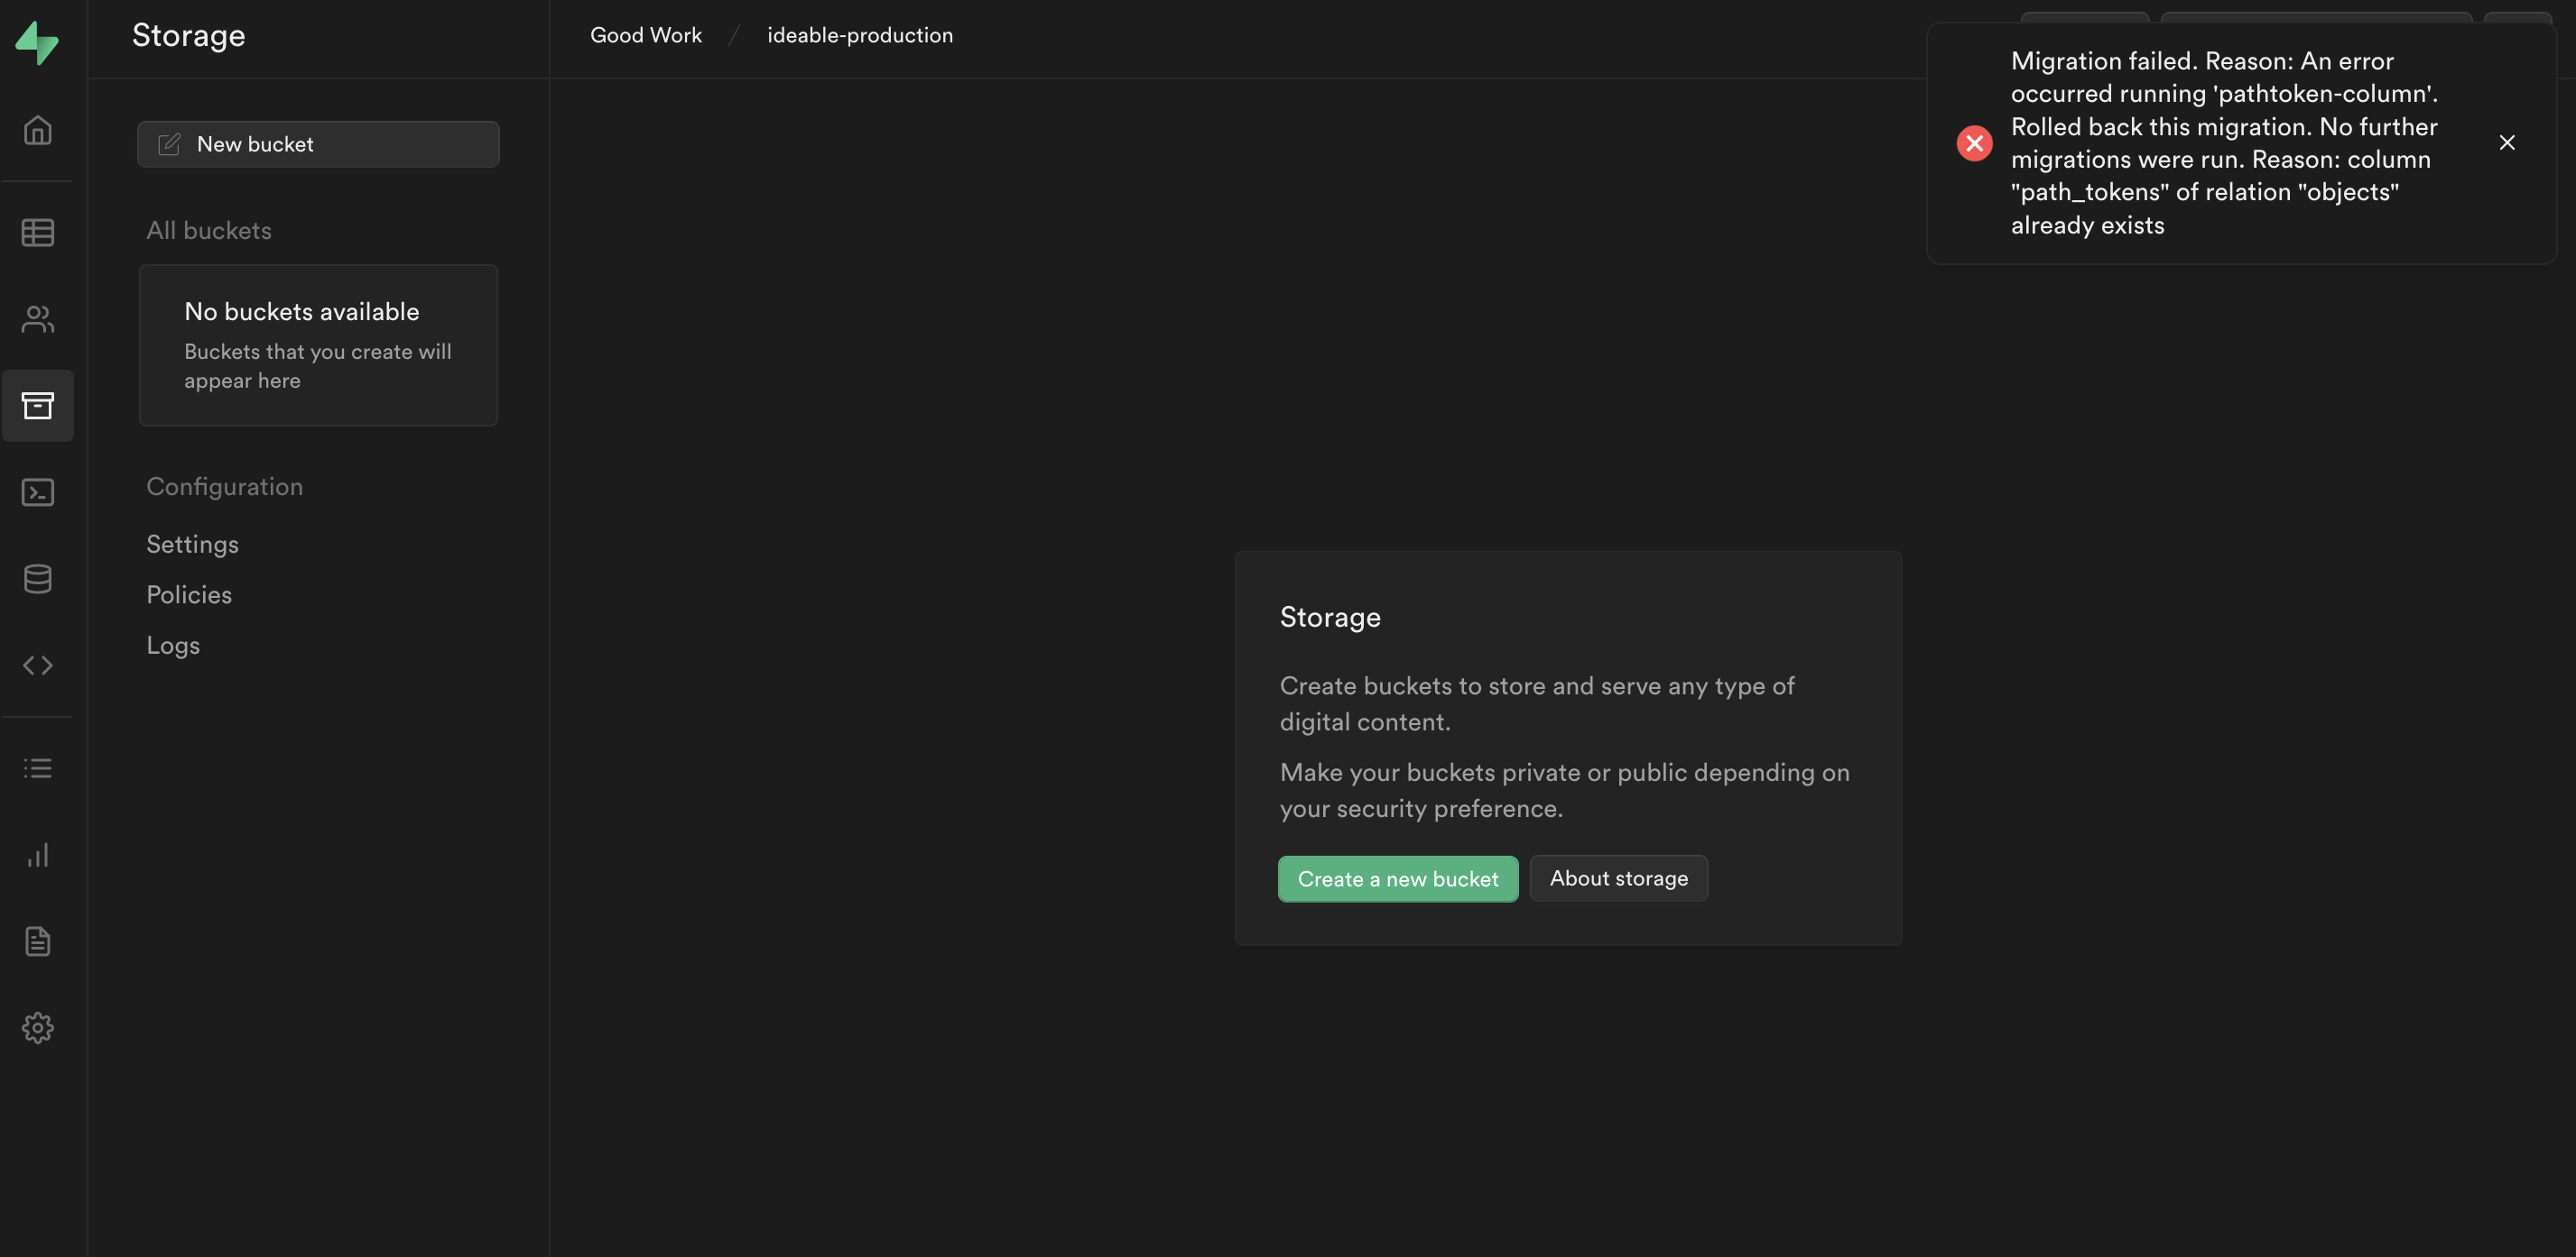Open the Good Work organization breadcrumb
The width and height of the screenshot is (2576, 1257).
[x=645, y=35]
